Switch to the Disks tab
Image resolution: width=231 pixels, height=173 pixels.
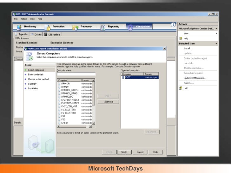click(36, 35)
